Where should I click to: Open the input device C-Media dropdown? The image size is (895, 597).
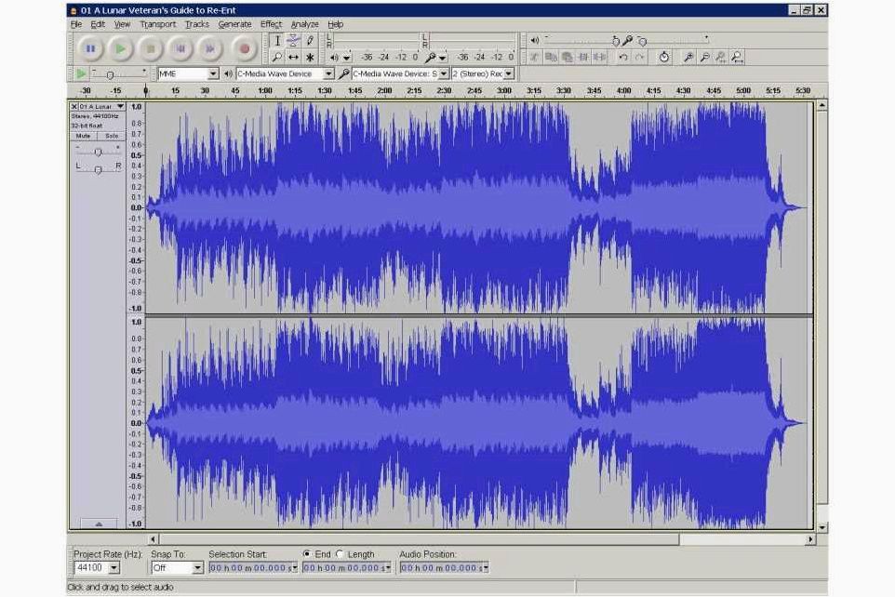coord(444,73)
